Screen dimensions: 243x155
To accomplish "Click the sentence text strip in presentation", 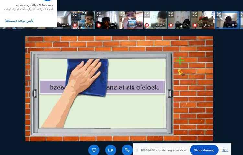I will [102, 88].
